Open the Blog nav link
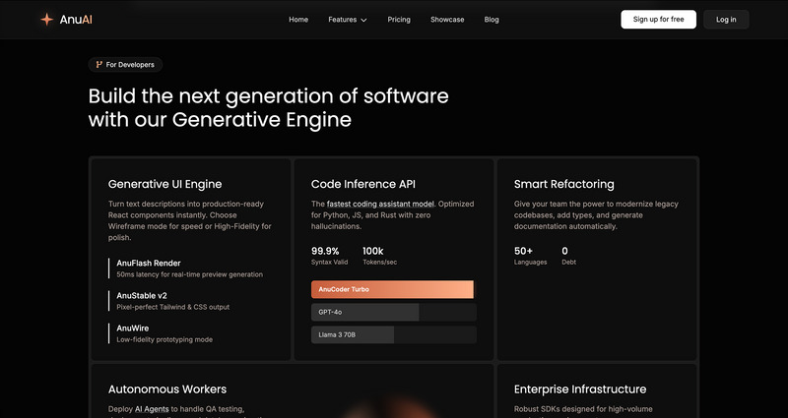Viewport: 788px width, 418px height. pyautogui.click(x=492, y=20)
